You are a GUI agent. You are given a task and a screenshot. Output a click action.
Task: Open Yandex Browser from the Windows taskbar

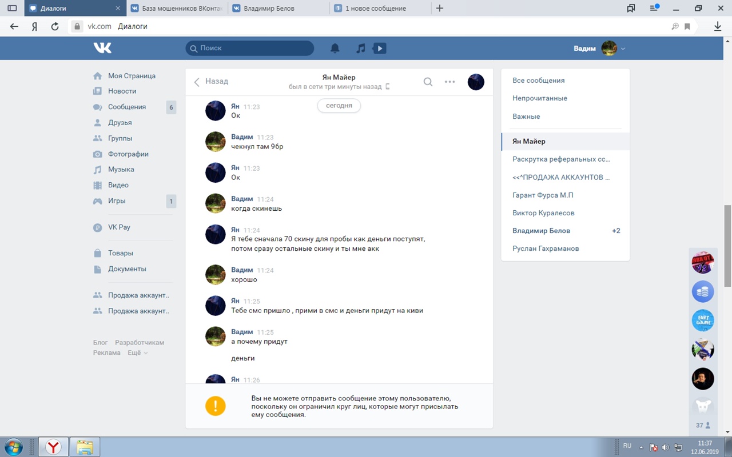click(53, 447)
